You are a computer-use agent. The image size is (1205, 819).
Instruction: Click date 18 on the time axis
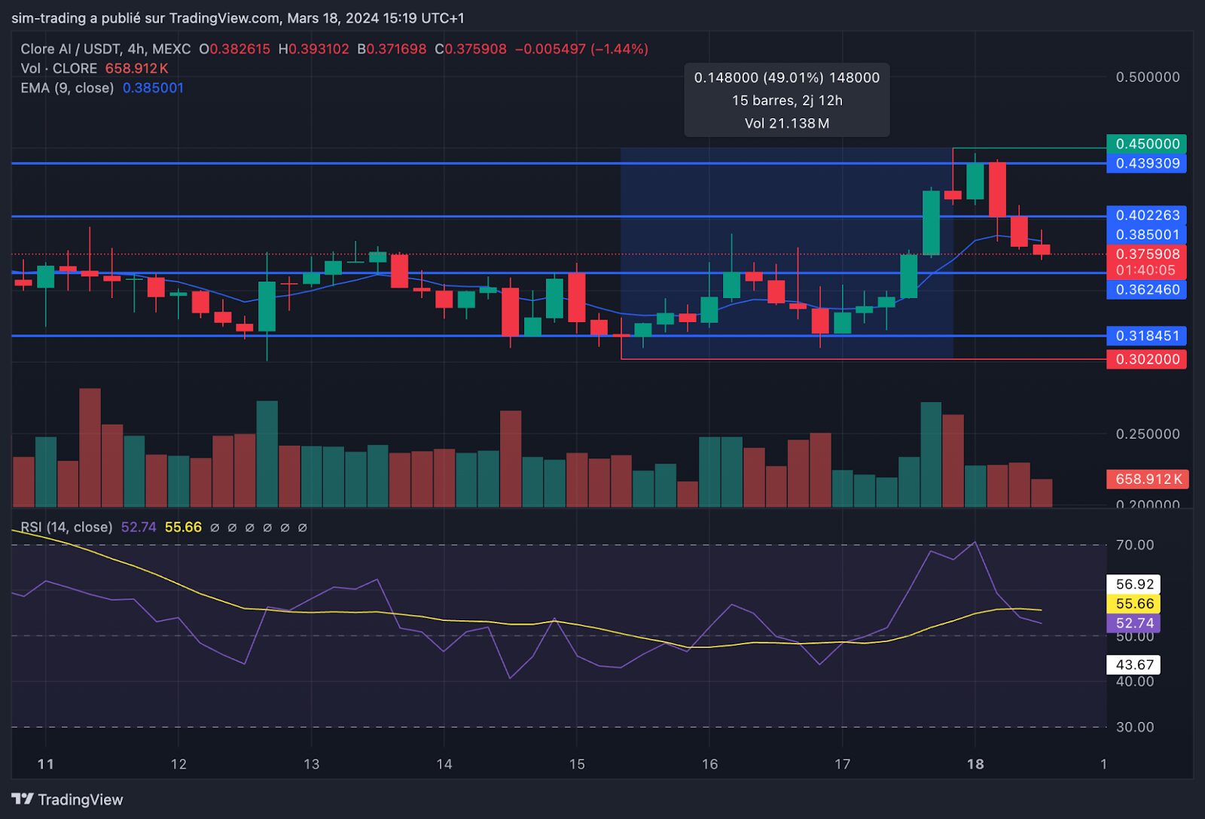pyautogui.click(x=975, y=765)
